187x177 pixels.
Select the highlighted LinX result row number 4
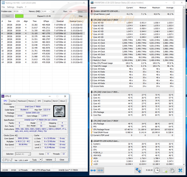43,34
